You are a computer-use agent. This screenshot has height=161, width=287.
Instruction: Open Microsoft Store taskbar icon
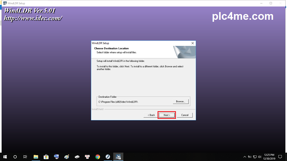(46, 157)
